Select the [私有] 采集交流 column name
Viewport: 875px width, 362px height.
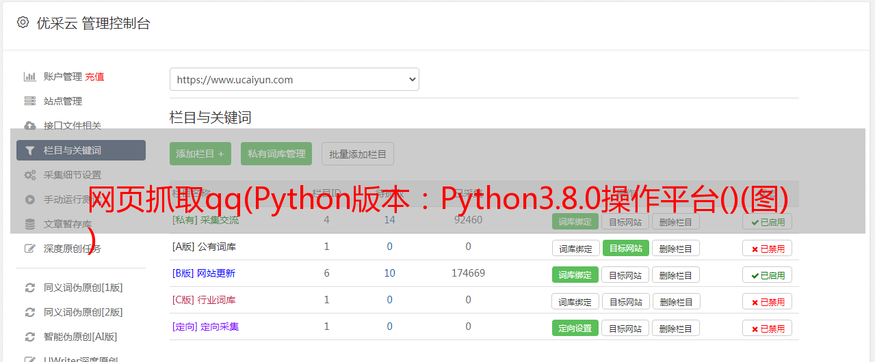205,220
